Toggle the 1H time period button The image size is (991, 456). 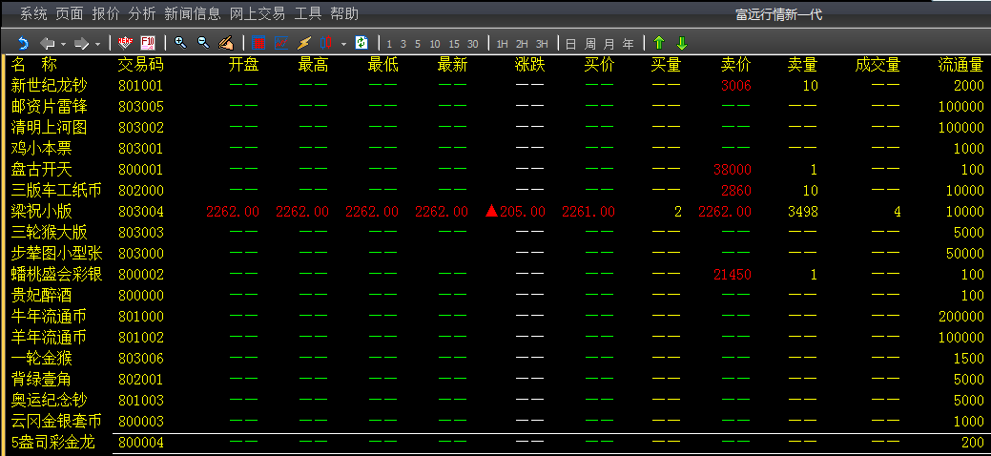pos(503,44)
